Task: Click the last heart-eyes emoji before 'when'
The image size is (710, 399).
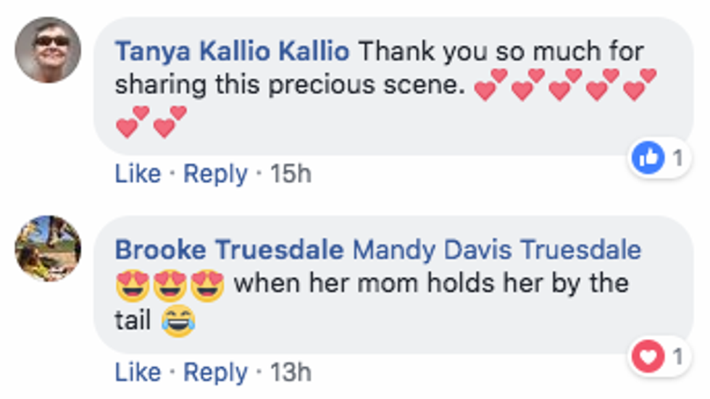Action: 207,283
